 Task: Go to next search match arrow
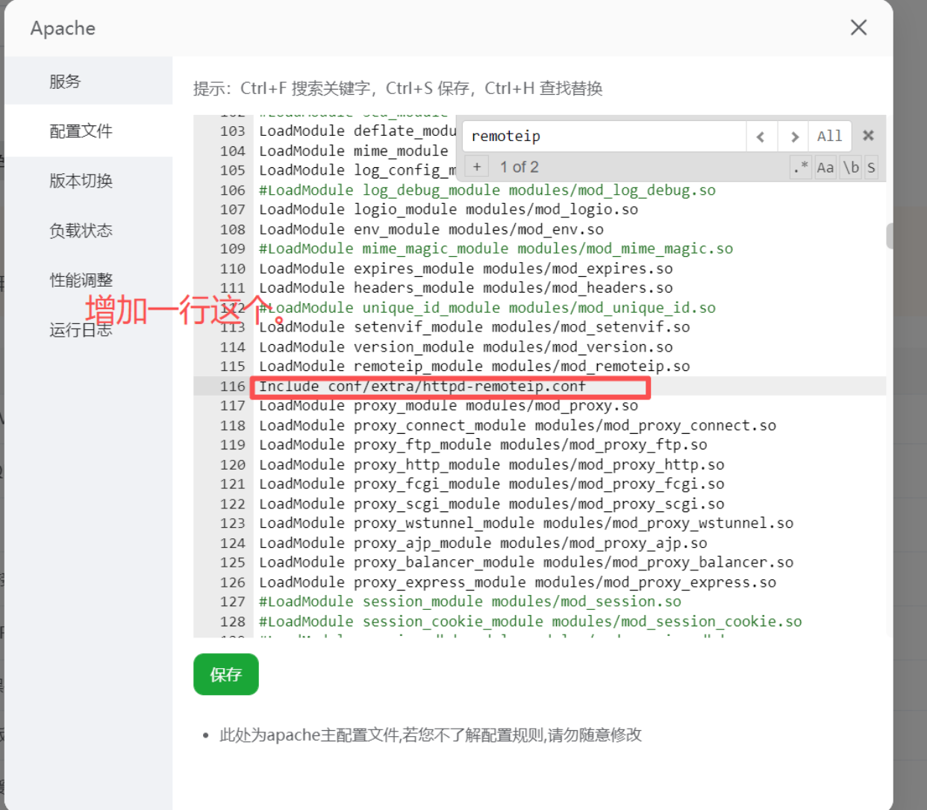(793, 137)
